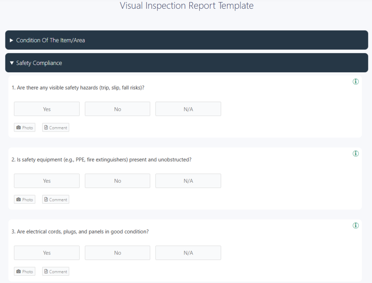Choose No for question 3
This screenshot has width=372, height=283.
pos(117,252)
